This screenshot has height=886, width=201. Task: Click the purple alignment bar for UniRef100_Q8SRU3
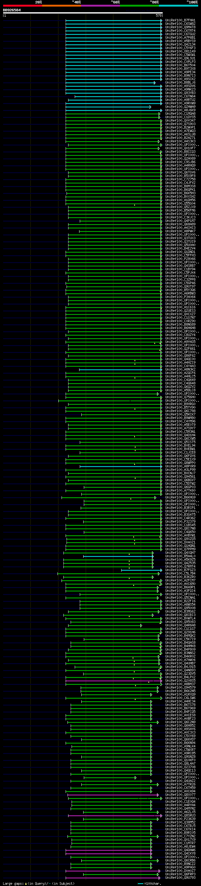click(115, 816)
